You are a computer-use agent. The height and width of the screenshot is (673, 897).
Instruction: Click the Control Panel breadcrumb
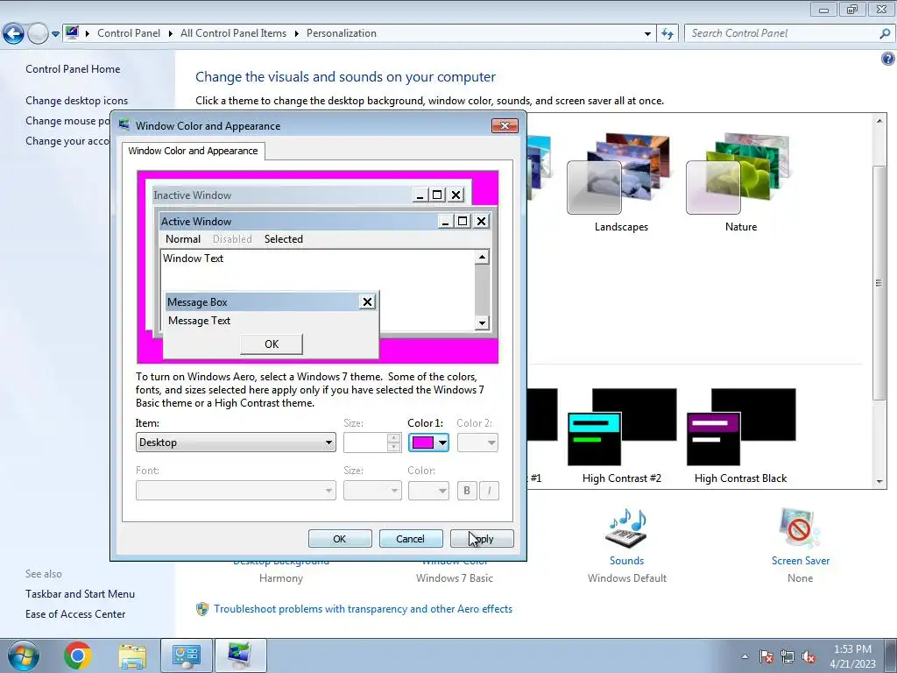click(x=129, y=33)
